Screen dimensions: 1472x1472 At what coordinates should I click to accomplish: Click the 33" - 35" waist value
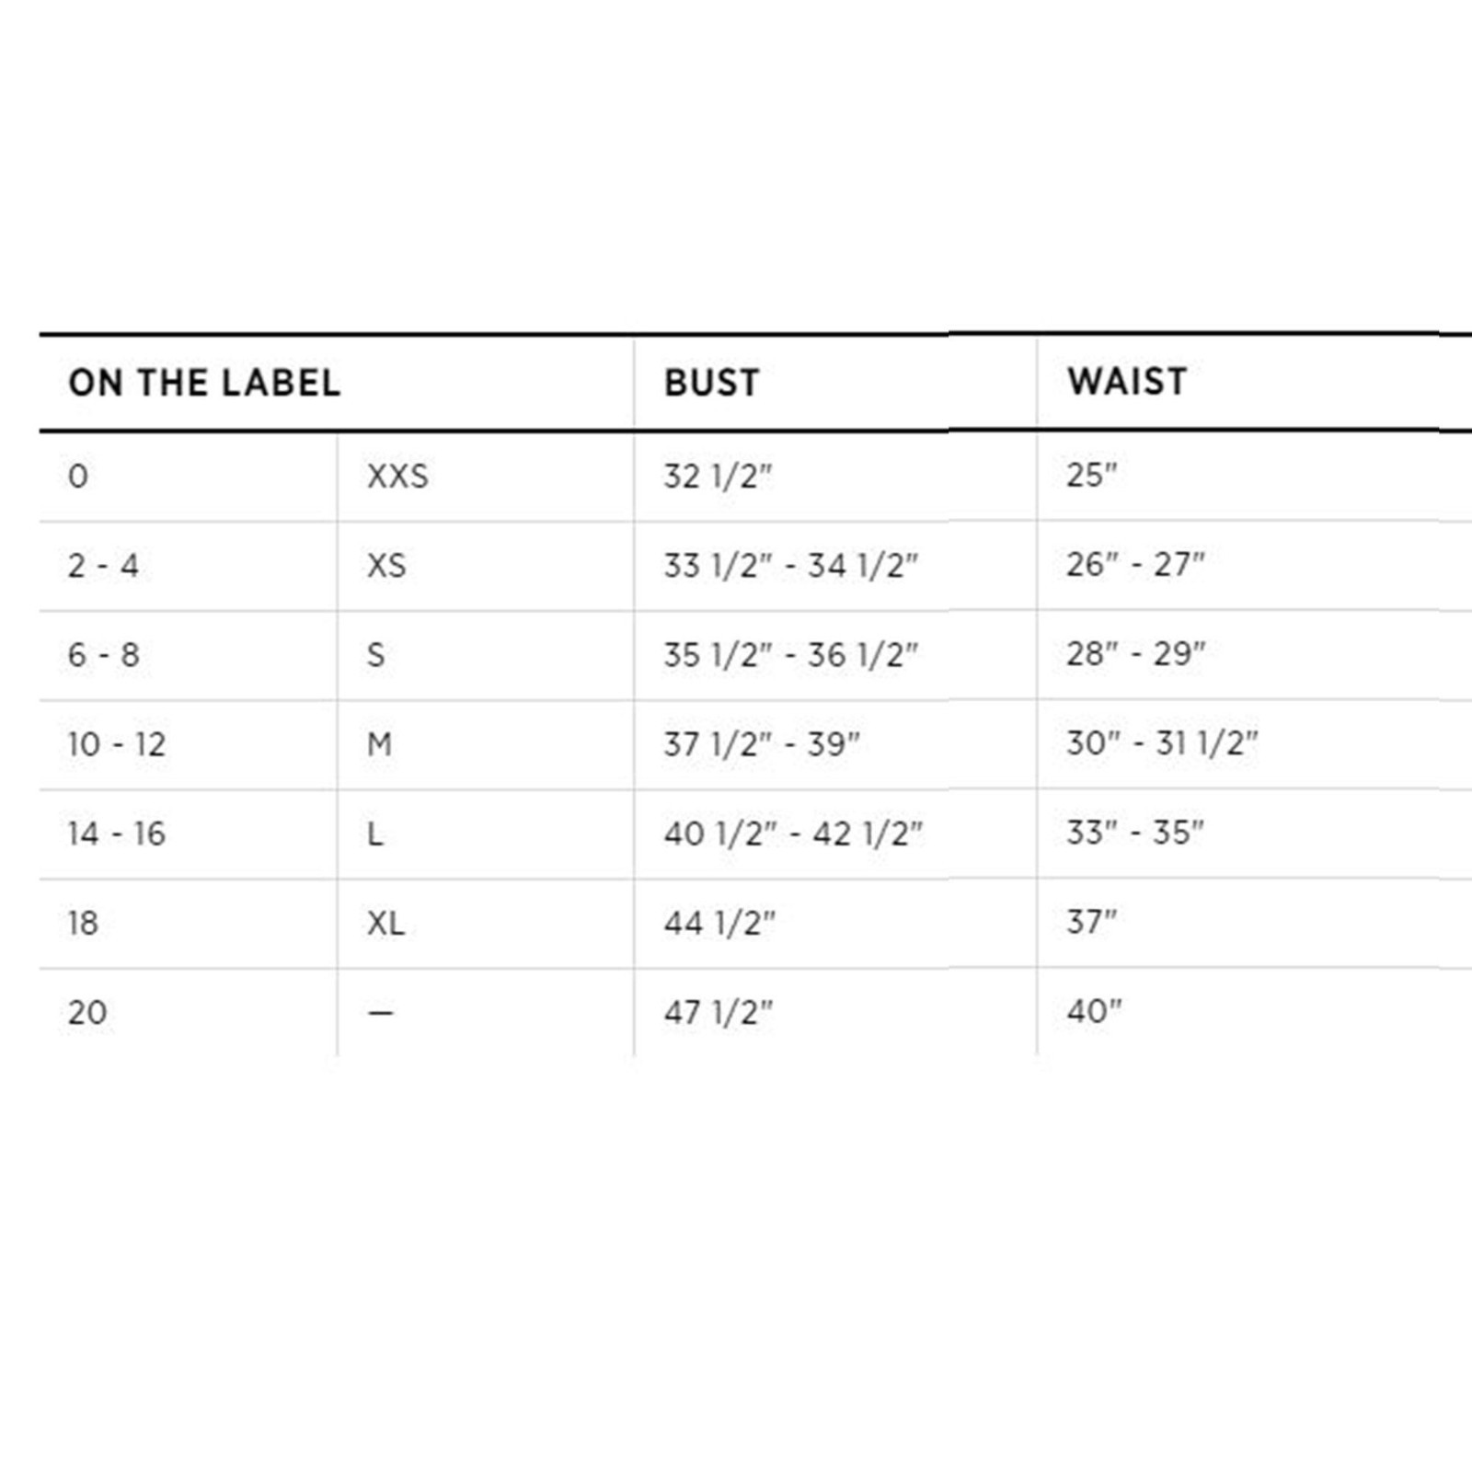pos(1135,832)
